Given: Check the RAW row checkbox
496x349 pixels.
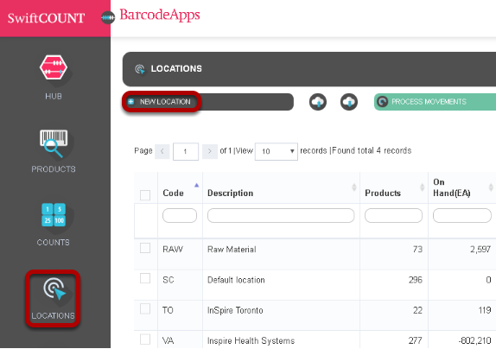Looking at the screenshot, I should (x=145, y=248).
